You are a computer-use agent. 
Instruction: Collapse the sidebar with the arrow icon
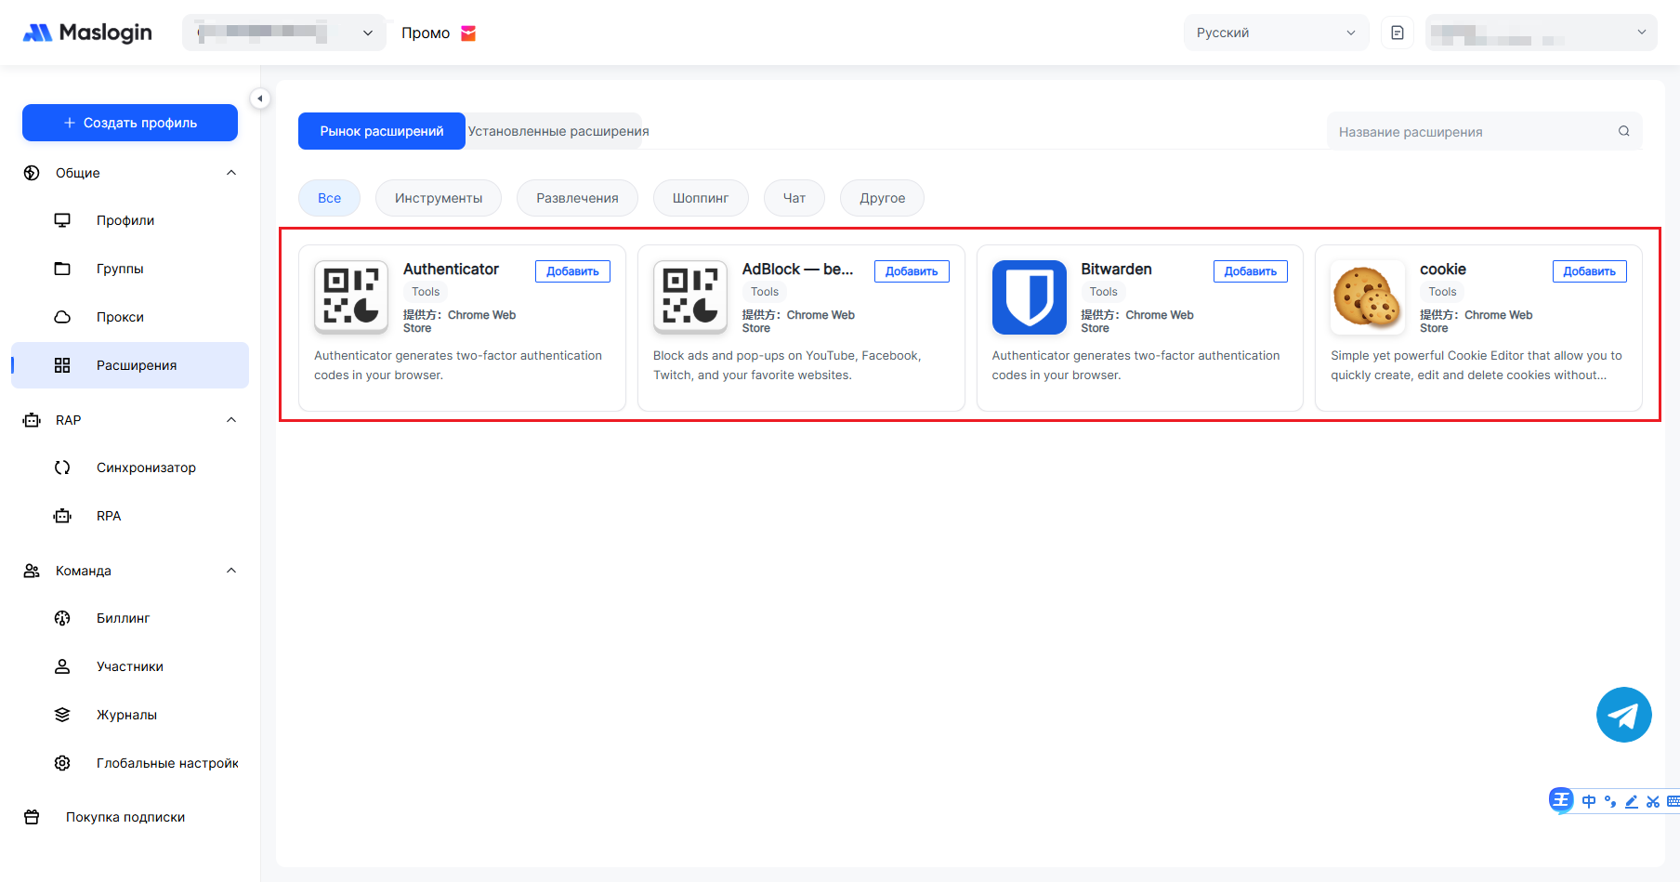coord(260,99)
